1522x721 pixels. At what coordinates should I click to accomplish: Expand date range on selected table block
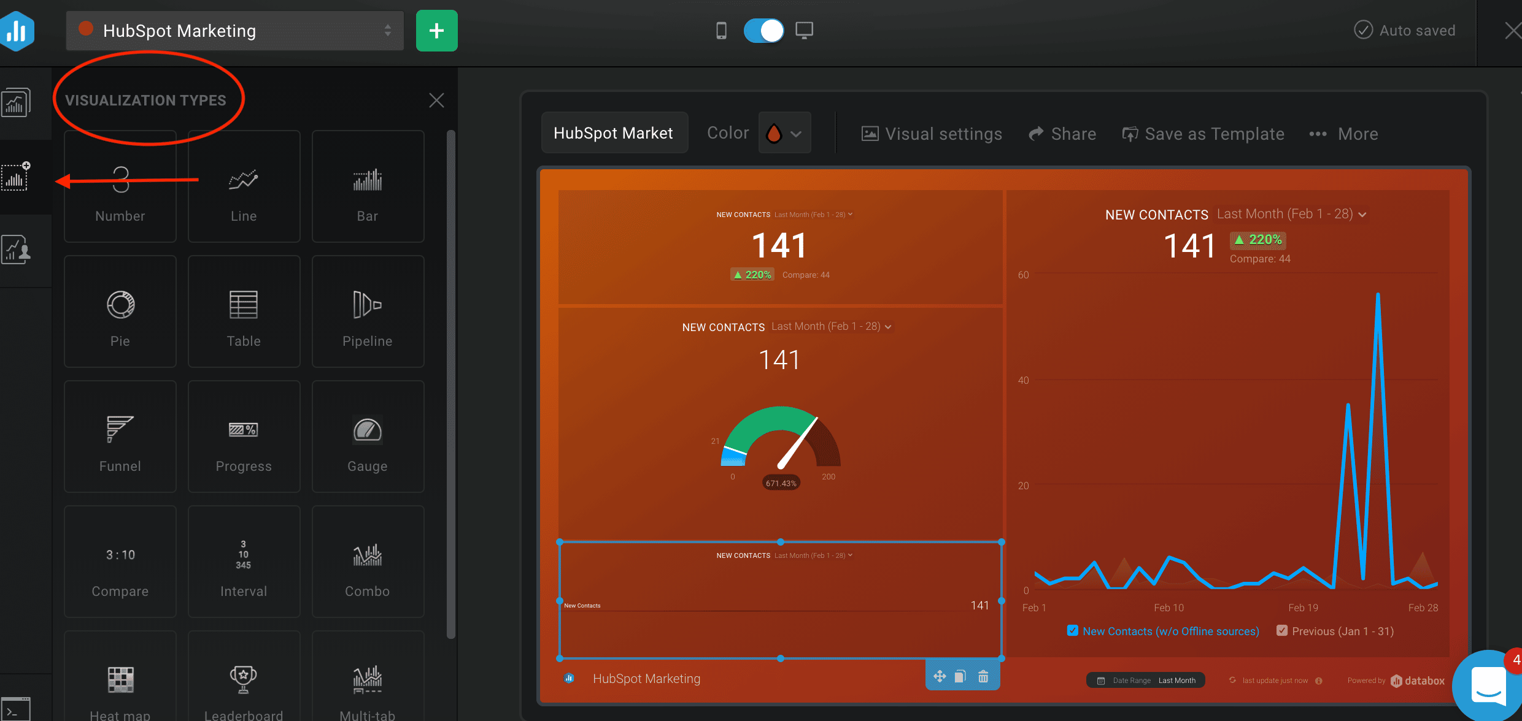[814, 555]
